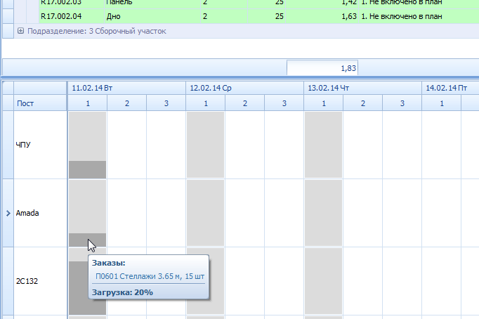This screenshot has width=479, height=319.
Task: Click Amada load bar for 12.02.14 shift 1
Action: [x=205, y=213]
